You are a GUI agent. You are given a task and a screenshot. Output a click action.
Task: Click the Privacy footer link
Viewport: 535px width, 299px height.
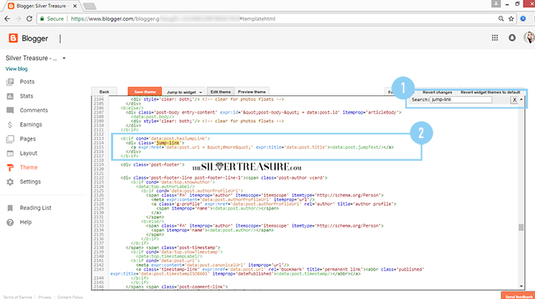click(44, 297)
